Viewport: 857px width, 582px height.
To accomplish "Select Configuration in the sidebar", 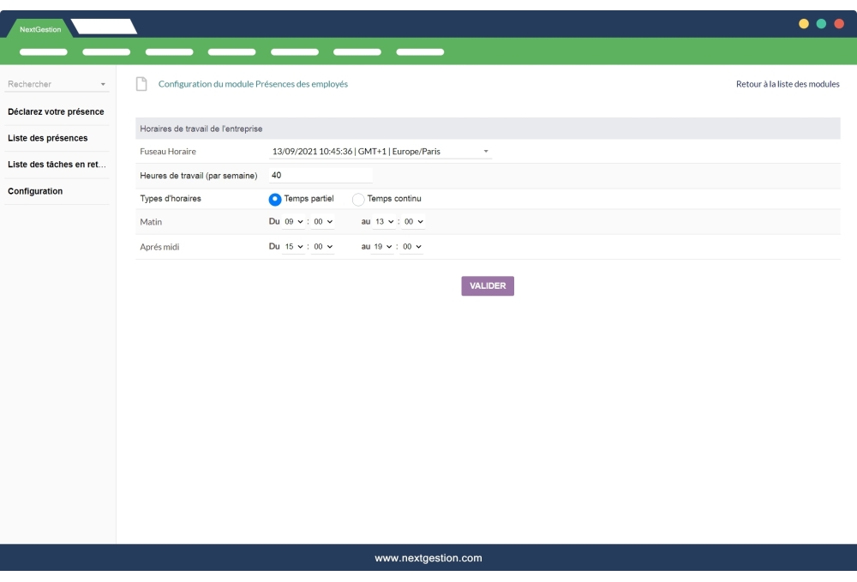I will point(35,191).
